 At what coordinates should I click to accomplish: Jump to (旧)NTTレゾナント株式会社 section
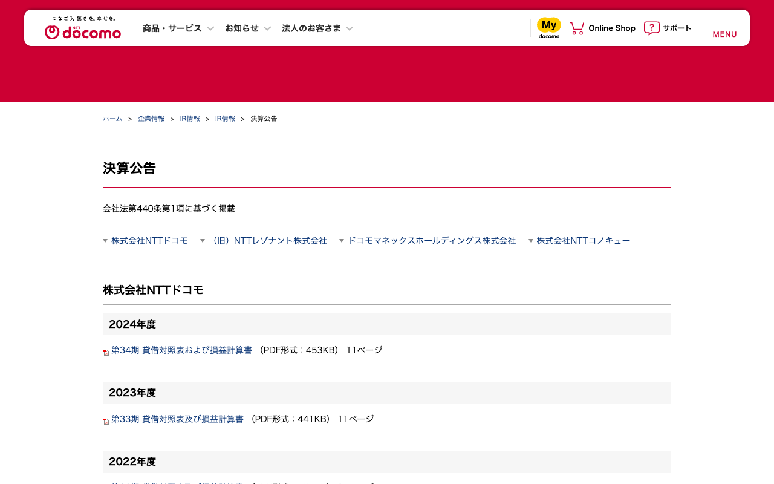[x=268, y=241]
